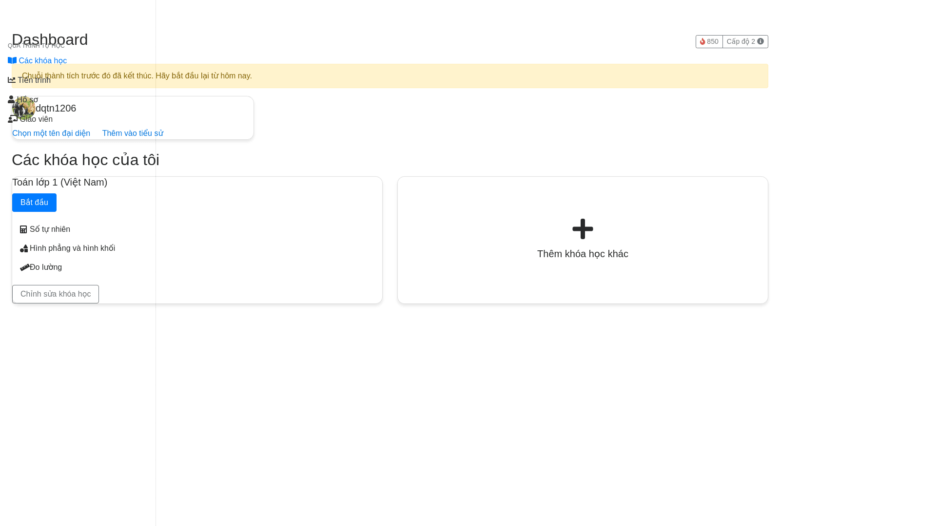Click the 850 streak counter badge

coord(709,41)
